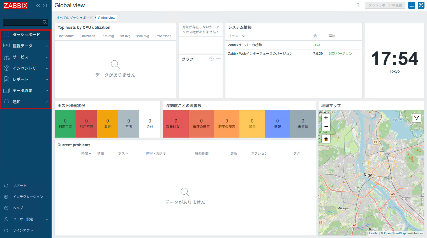The image size is (427, 238).
Task: Expand the 監視データ chevron
Action: pos(47,46)
